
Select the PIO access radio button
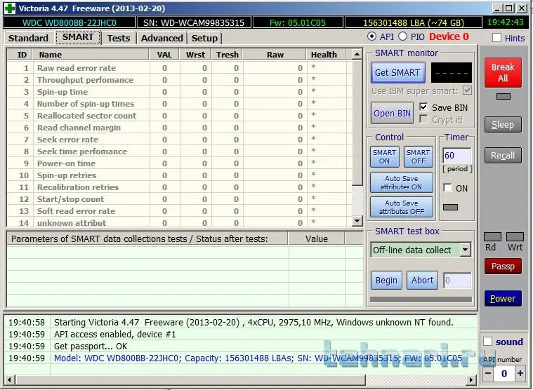point(402,36)
